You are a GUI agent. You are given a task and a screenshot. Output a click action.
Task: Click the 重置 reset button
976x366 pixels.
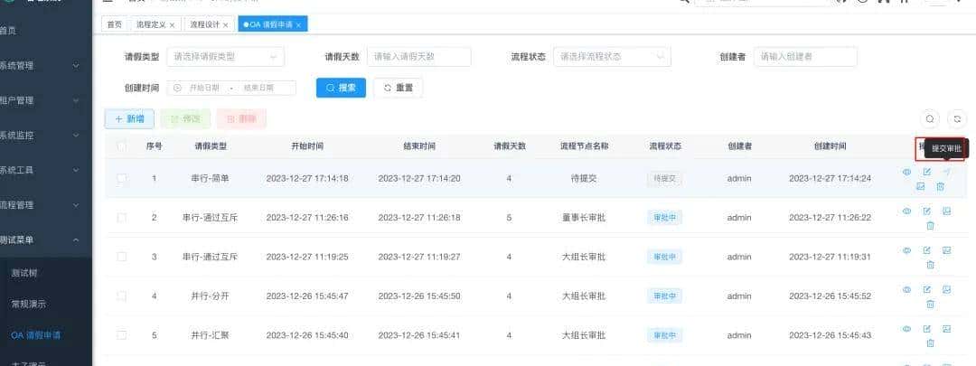pos(399,88)
